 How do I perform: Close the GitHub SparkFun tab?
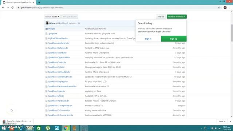(x=34, y=3)
